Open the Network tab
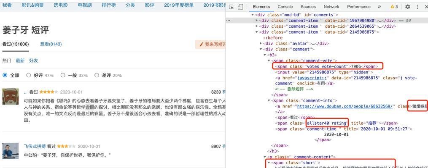The width and height of the screenshot is (428, 168). [x=331, y=7]
